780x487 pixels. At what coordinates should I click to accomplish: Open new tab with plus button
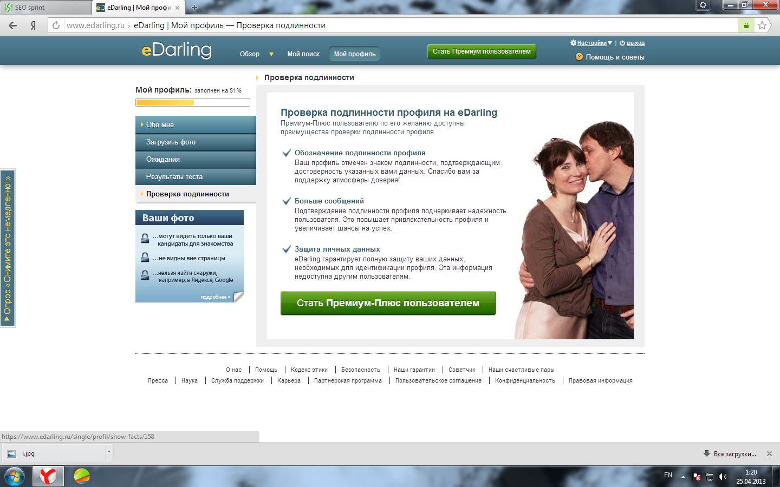(194, 8)
